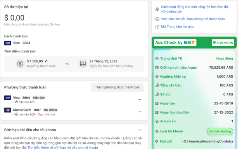
Task: Click the Hết hạn vào 4/27 text
Action: click(24, 102)
